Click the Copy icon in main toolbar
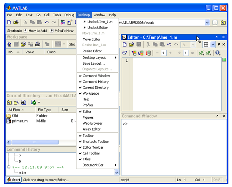 click(x=32, y=22)
